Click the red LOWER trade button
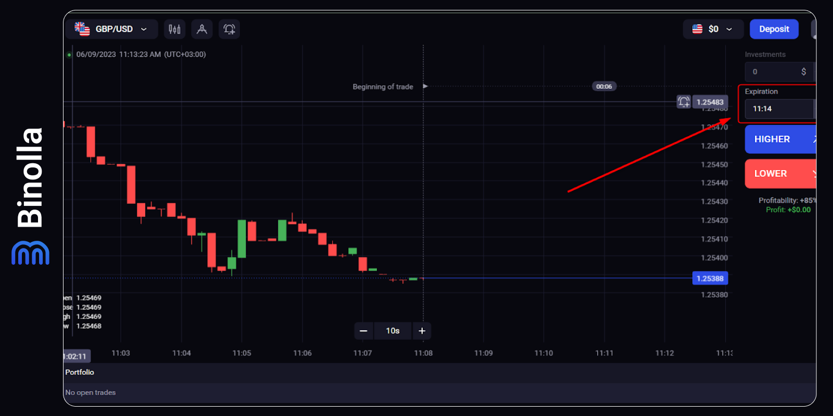833x416 pixels. 779,174
